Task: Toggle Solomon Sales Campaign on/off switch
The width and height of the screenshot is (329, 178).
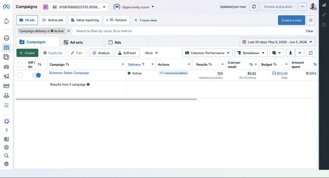Action: pos(37,75)
